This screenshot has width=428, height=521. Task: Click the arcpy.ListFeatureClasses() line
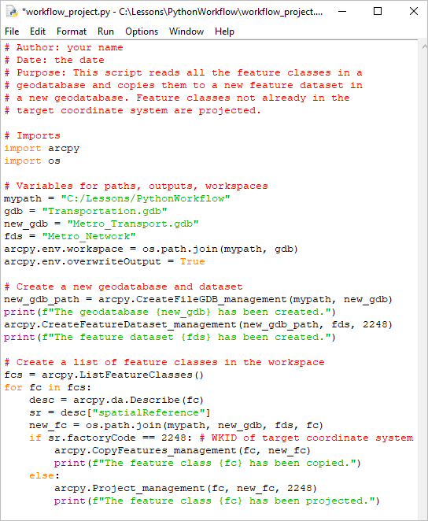click(104, 375)
